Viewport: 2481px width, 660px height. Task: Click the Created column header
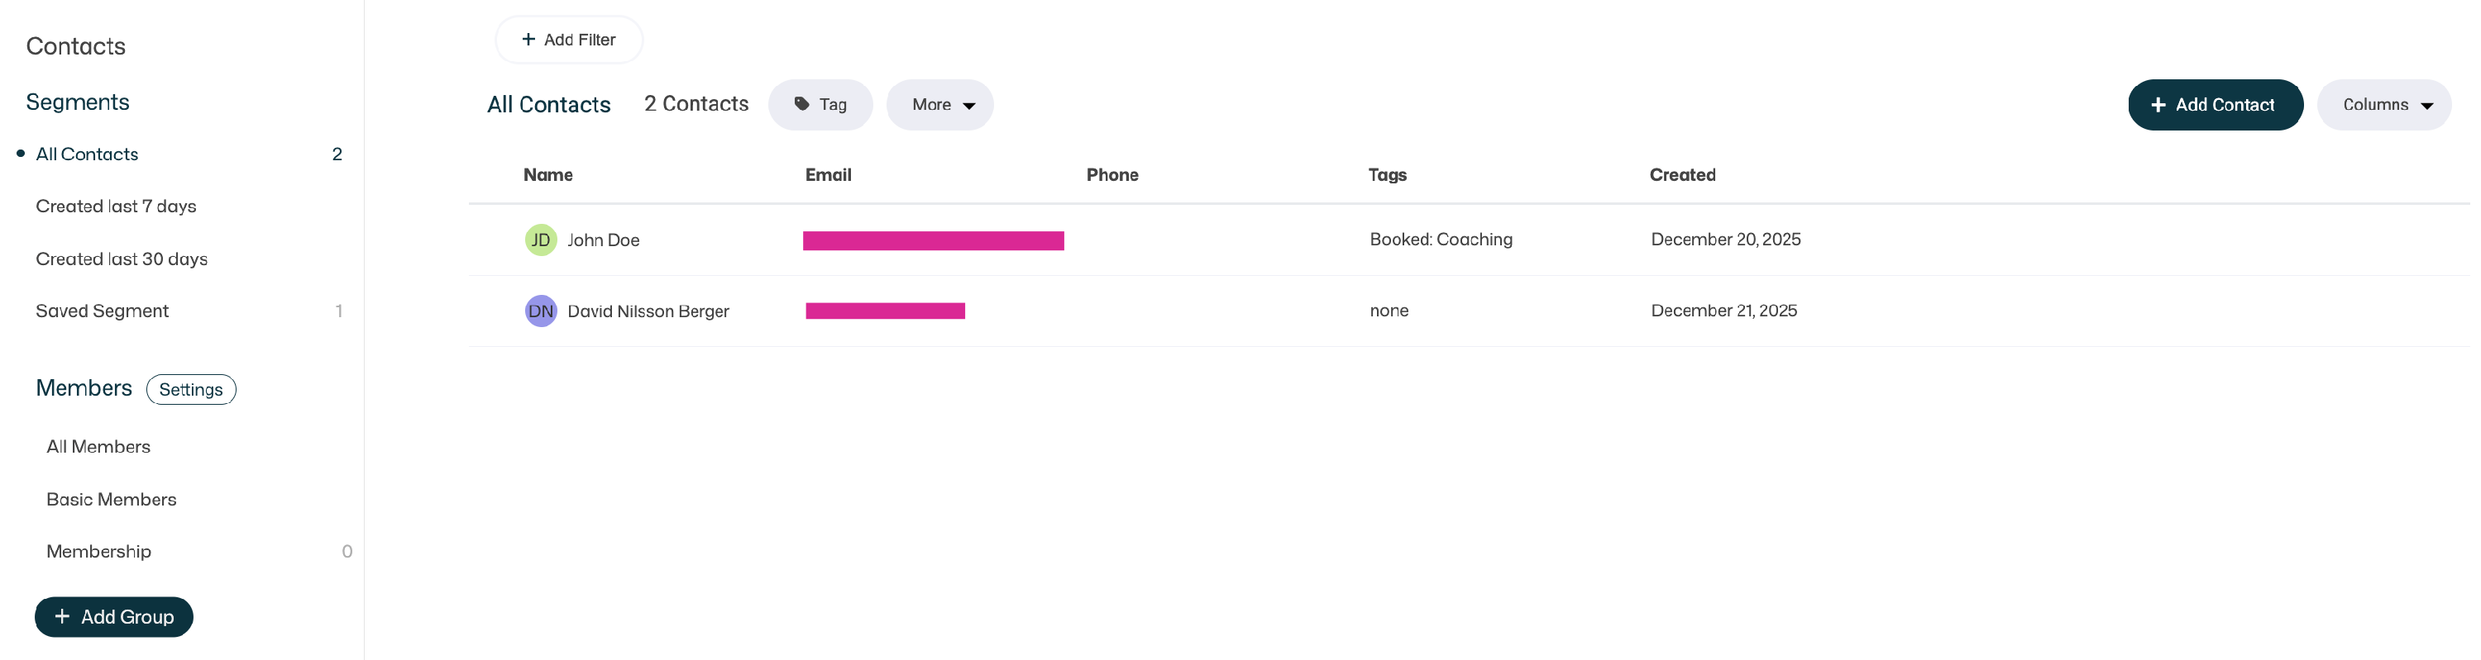1681,175
